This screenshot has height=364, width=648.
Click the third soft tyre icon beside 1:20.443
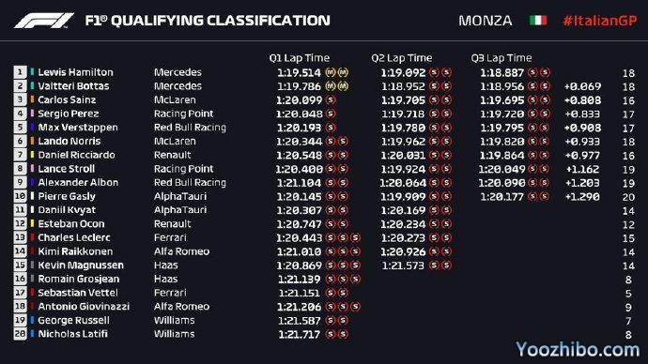pyautogui.click(x=355, y=237)
